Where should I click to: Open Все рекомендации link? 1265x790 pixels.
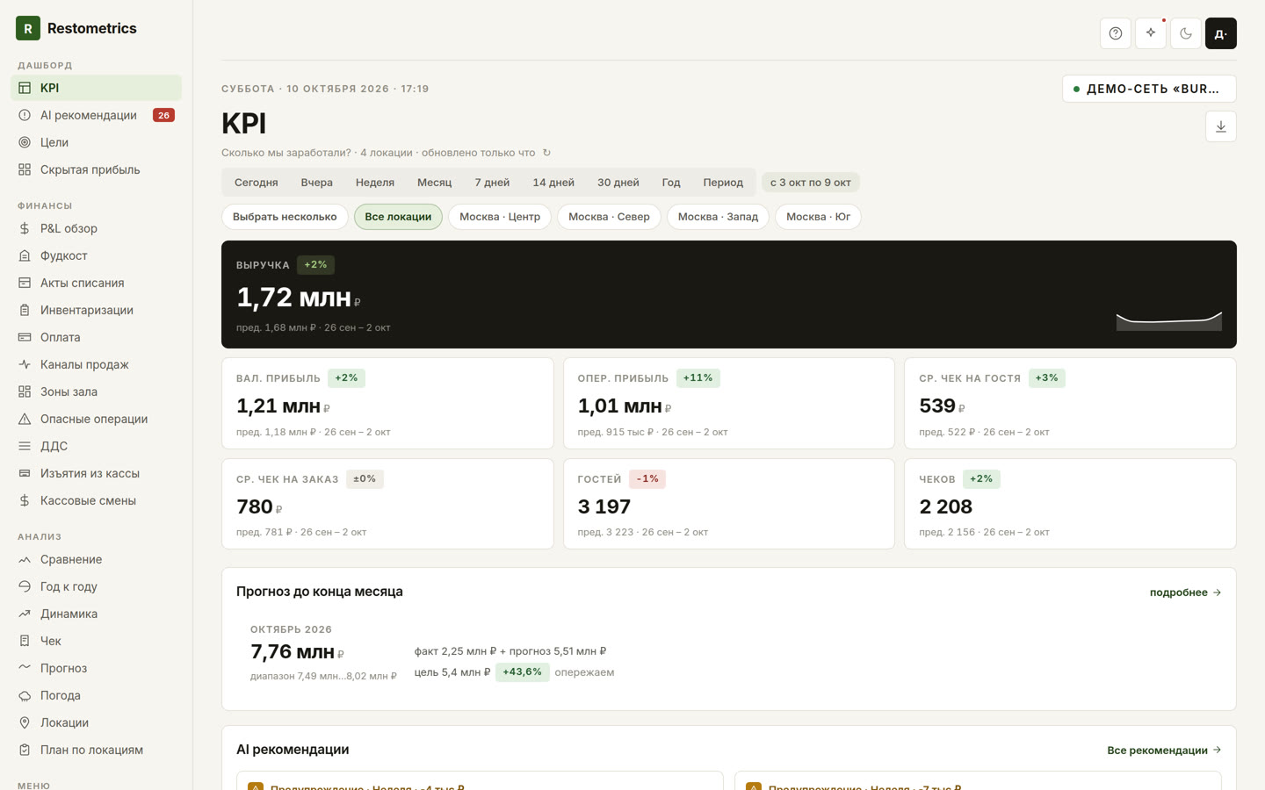click(1164, 750)
